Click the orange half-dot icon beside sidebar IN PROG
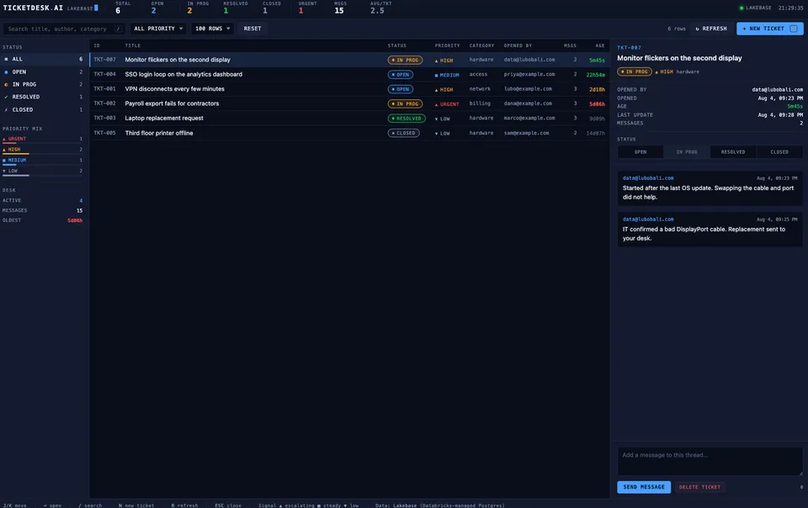 (6, 84)
